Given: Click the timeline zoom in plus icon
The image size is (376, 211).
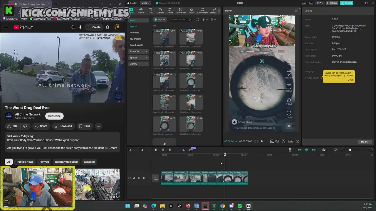Looking at the screenshot, I should click(x=371, y=150).
